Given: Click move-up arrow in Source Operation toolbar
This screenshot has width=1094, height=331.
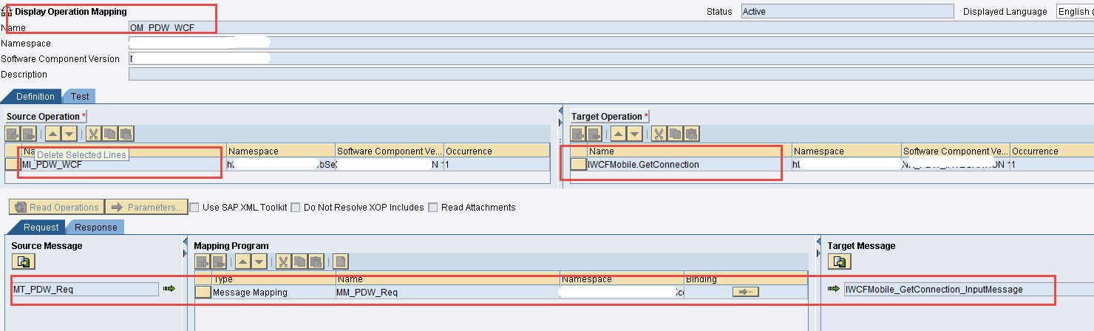Looking at the screenshot, I should [x=52, y=134].
